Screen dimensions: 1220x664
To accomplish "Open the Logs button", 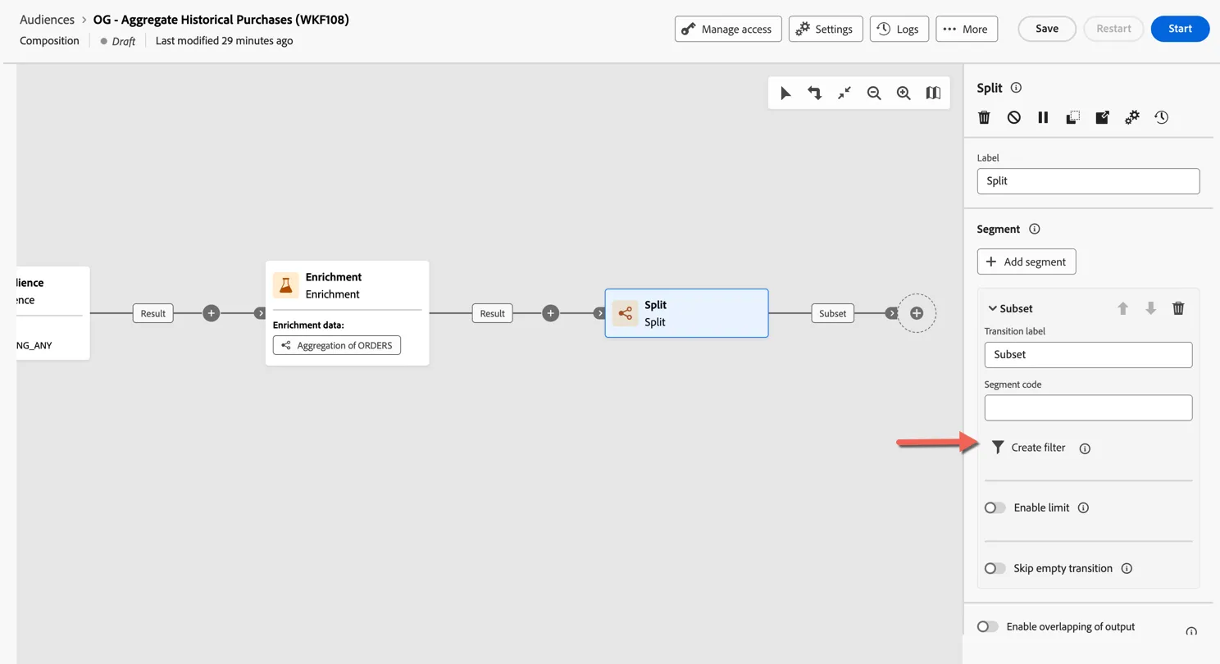I will click(899, 29).
